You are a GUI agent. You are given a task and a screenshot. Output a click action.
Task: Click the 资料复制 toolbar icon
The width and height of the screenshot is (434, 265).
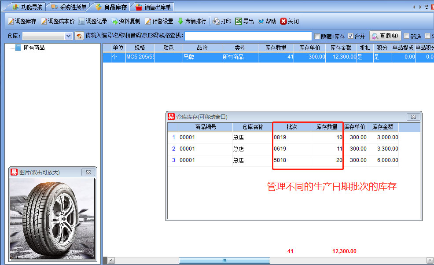point(125,21)
